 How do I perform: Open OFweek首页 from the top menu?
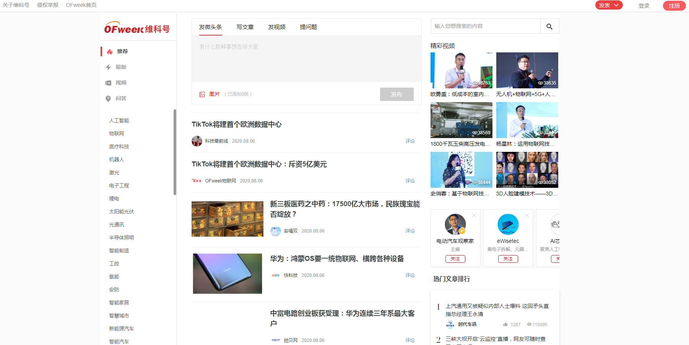click(x=81, y=5)
